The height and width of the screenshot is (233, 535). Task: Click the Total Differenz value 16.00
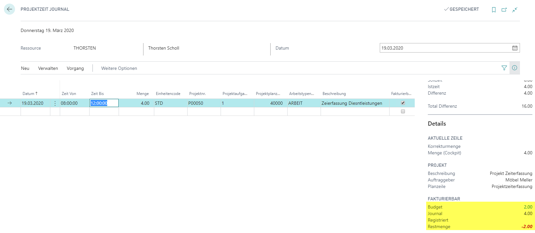click(x=527, y=106)
